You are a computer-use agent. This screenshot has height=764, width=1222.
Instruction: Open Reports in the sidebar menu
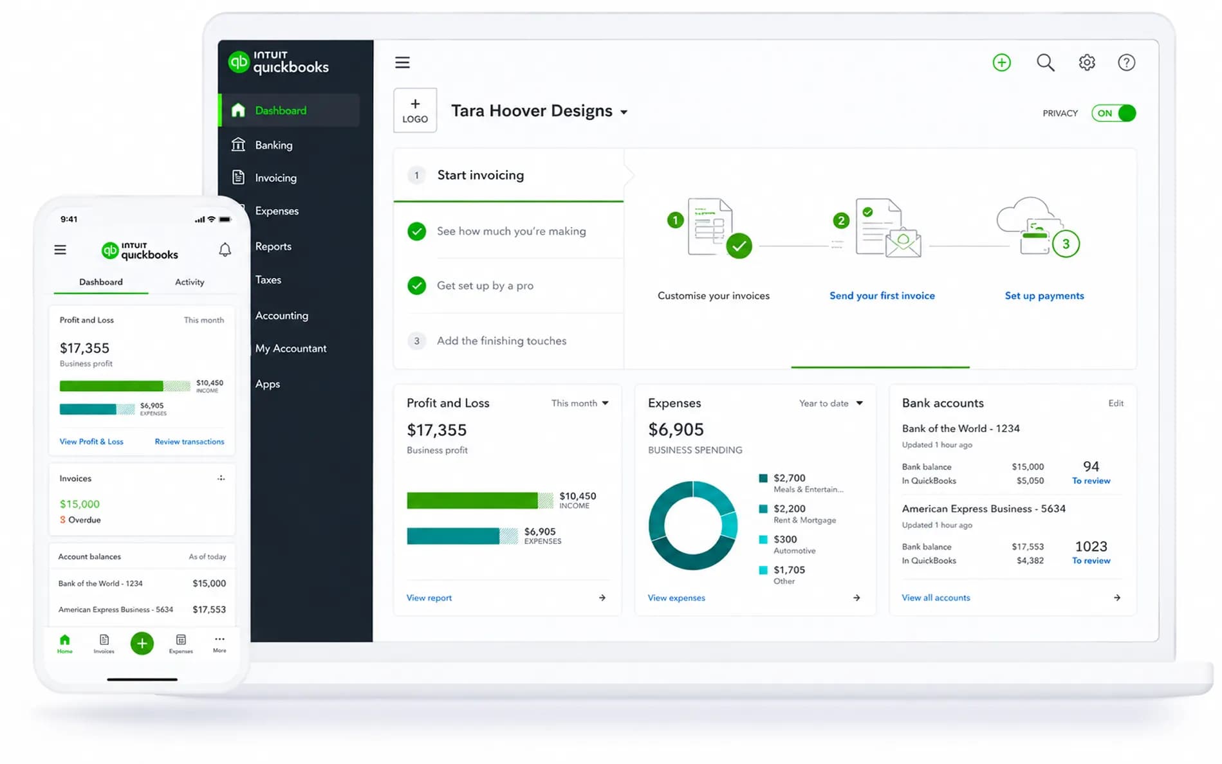tap(273, 246)
